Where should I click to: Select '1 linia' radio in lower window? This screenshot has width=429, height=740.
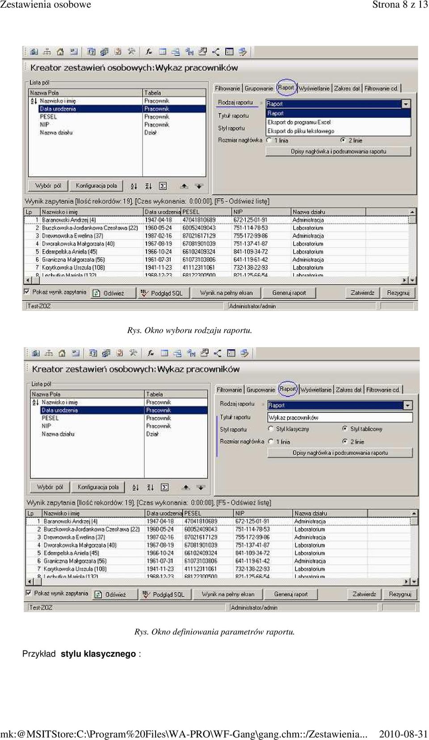tap(271, 442)
